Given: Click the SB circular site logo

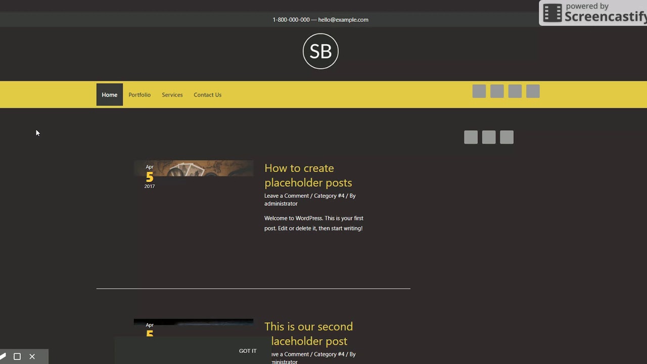Looking at the screenshot, I should 320,51.
